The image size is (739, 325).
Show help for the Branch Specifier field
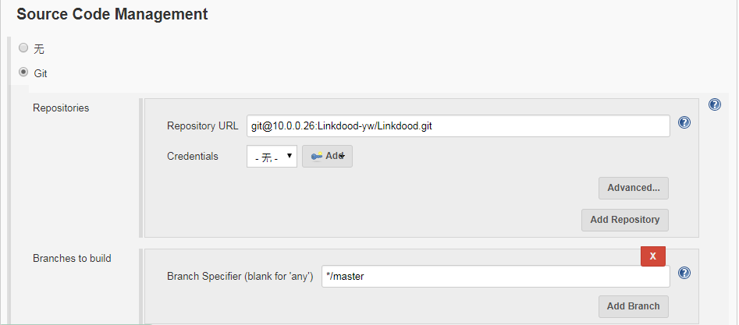[x=684, y=273]
